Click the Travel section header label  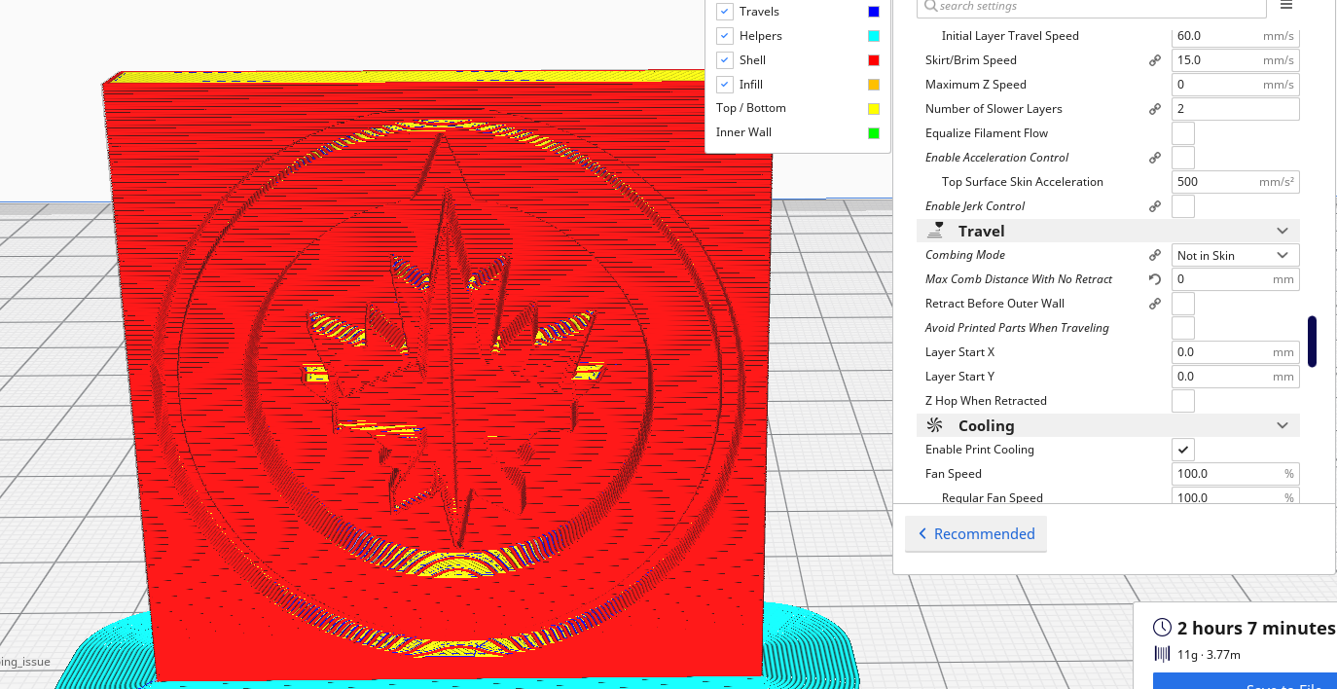[981, 231]
